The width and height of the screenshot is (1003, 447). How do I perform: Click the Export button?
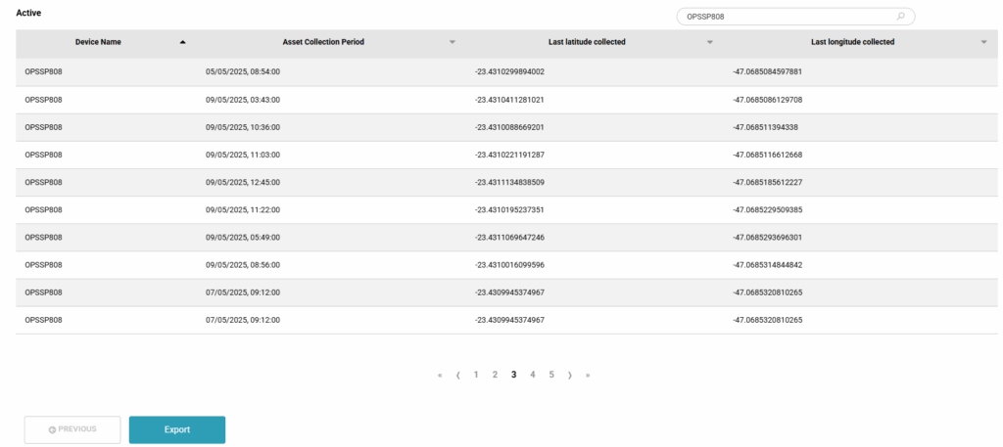(177, 429)
